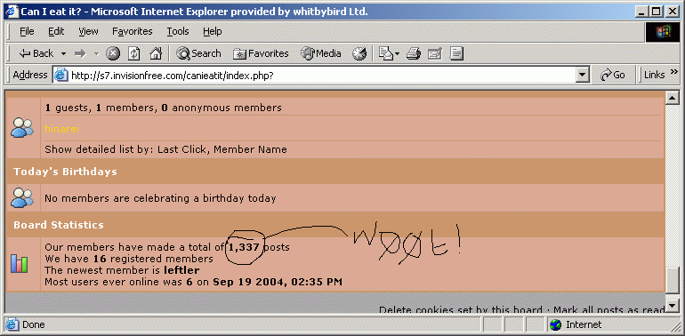Click the 'Sep 19 2004, 02:35 PM' date
This screenshot has height=336, width=685.
(278, 282)
